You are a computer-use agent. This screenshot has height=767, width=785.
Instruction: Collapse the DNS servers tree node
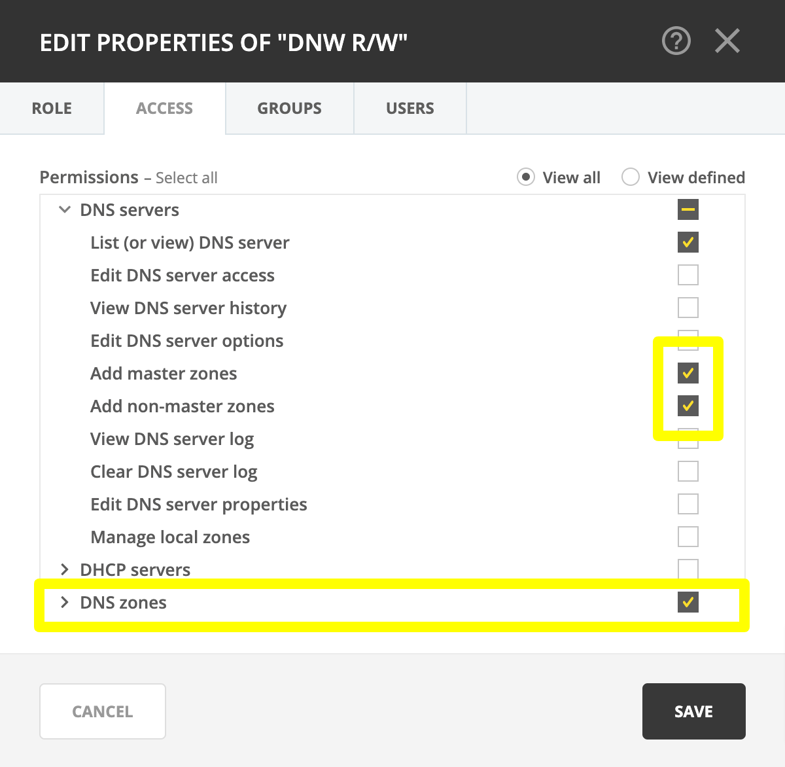[65, 210]
